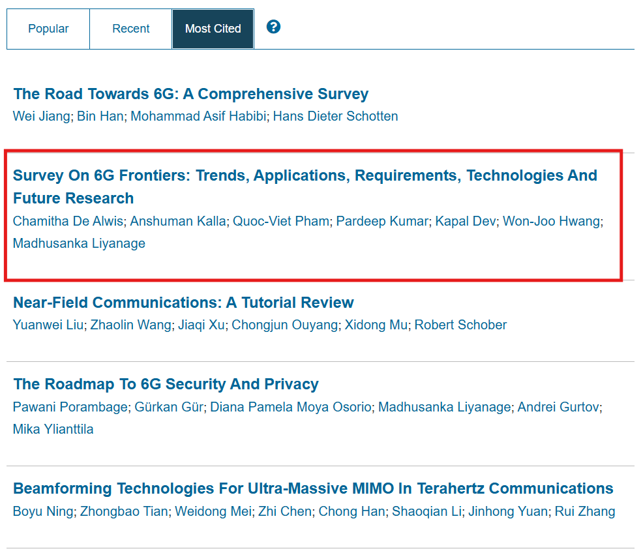View author Weidong Mei
Screen dimensions: 643x553
[213, 512]
